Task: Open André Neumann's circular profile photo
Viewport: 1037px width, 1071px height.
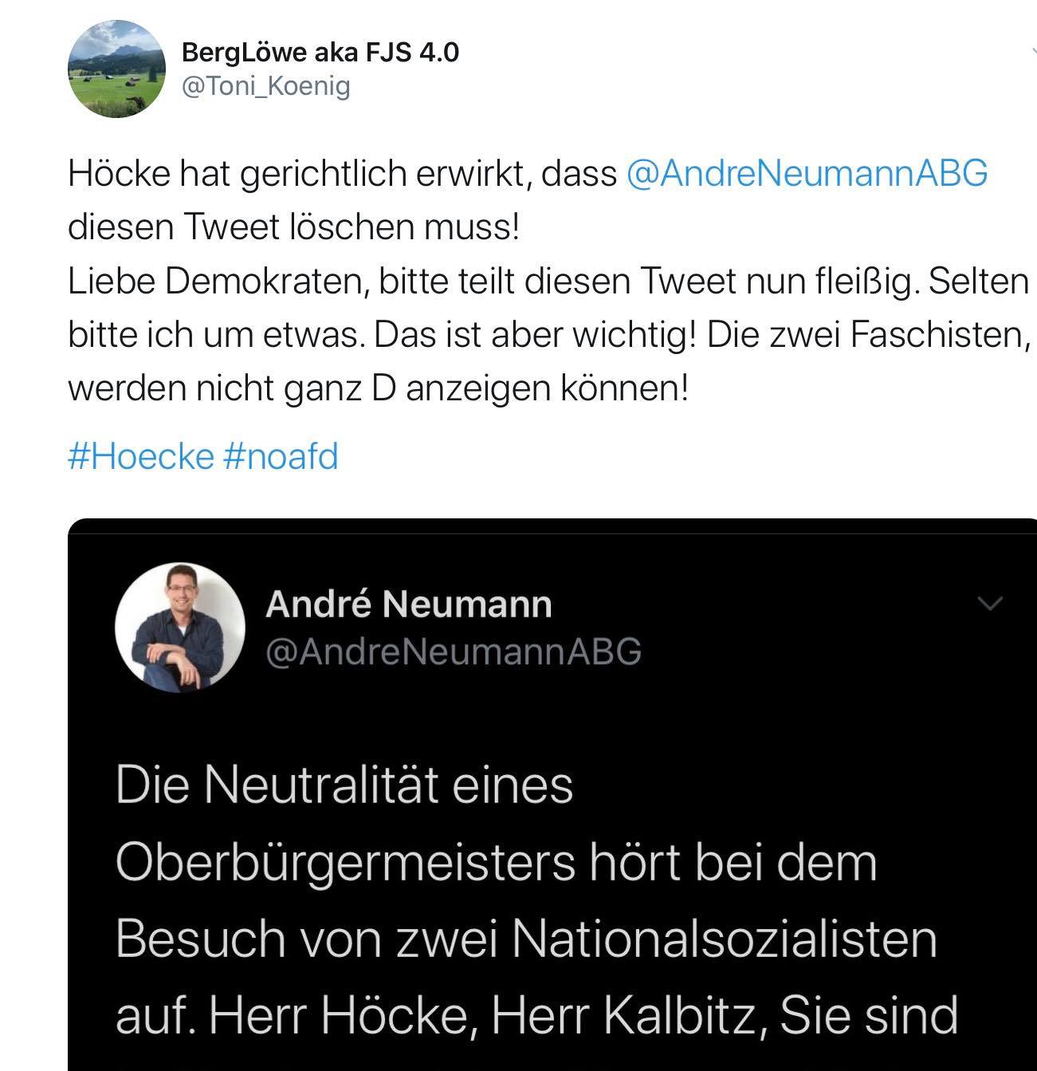Action: pos(180,628)
